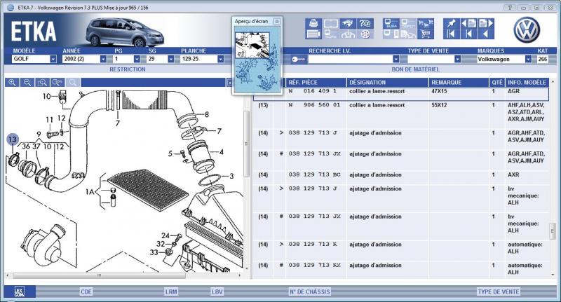
Task: Select the zoom-to-area magnifier tool
Action: click(x=42, y=83)
